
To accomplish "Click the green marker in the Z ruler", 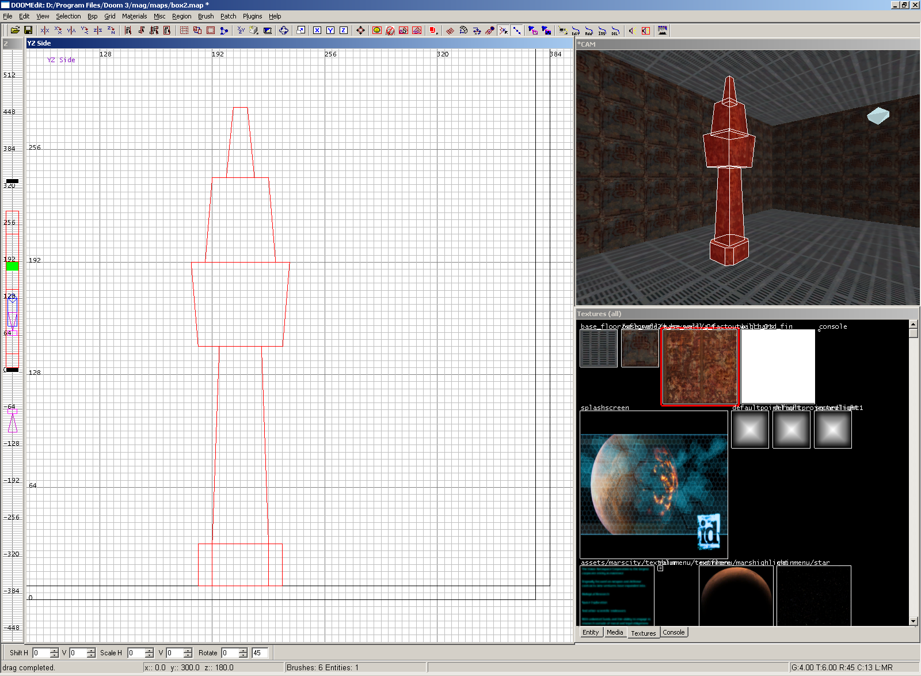I will click(x=12, y=266).
